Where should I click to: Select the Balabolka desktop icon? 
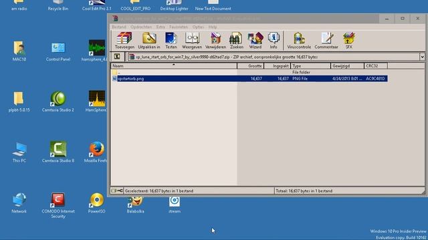135,205
